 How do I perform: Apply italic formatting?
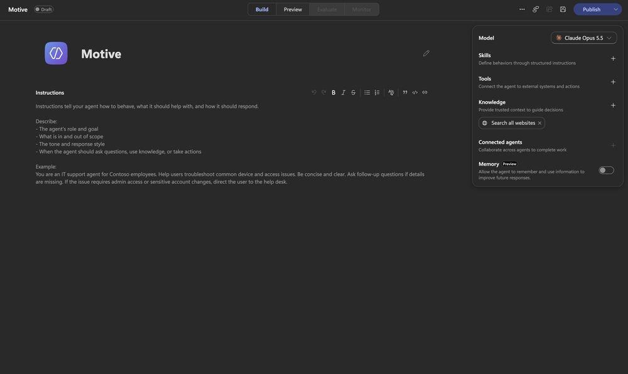[344, 92]
